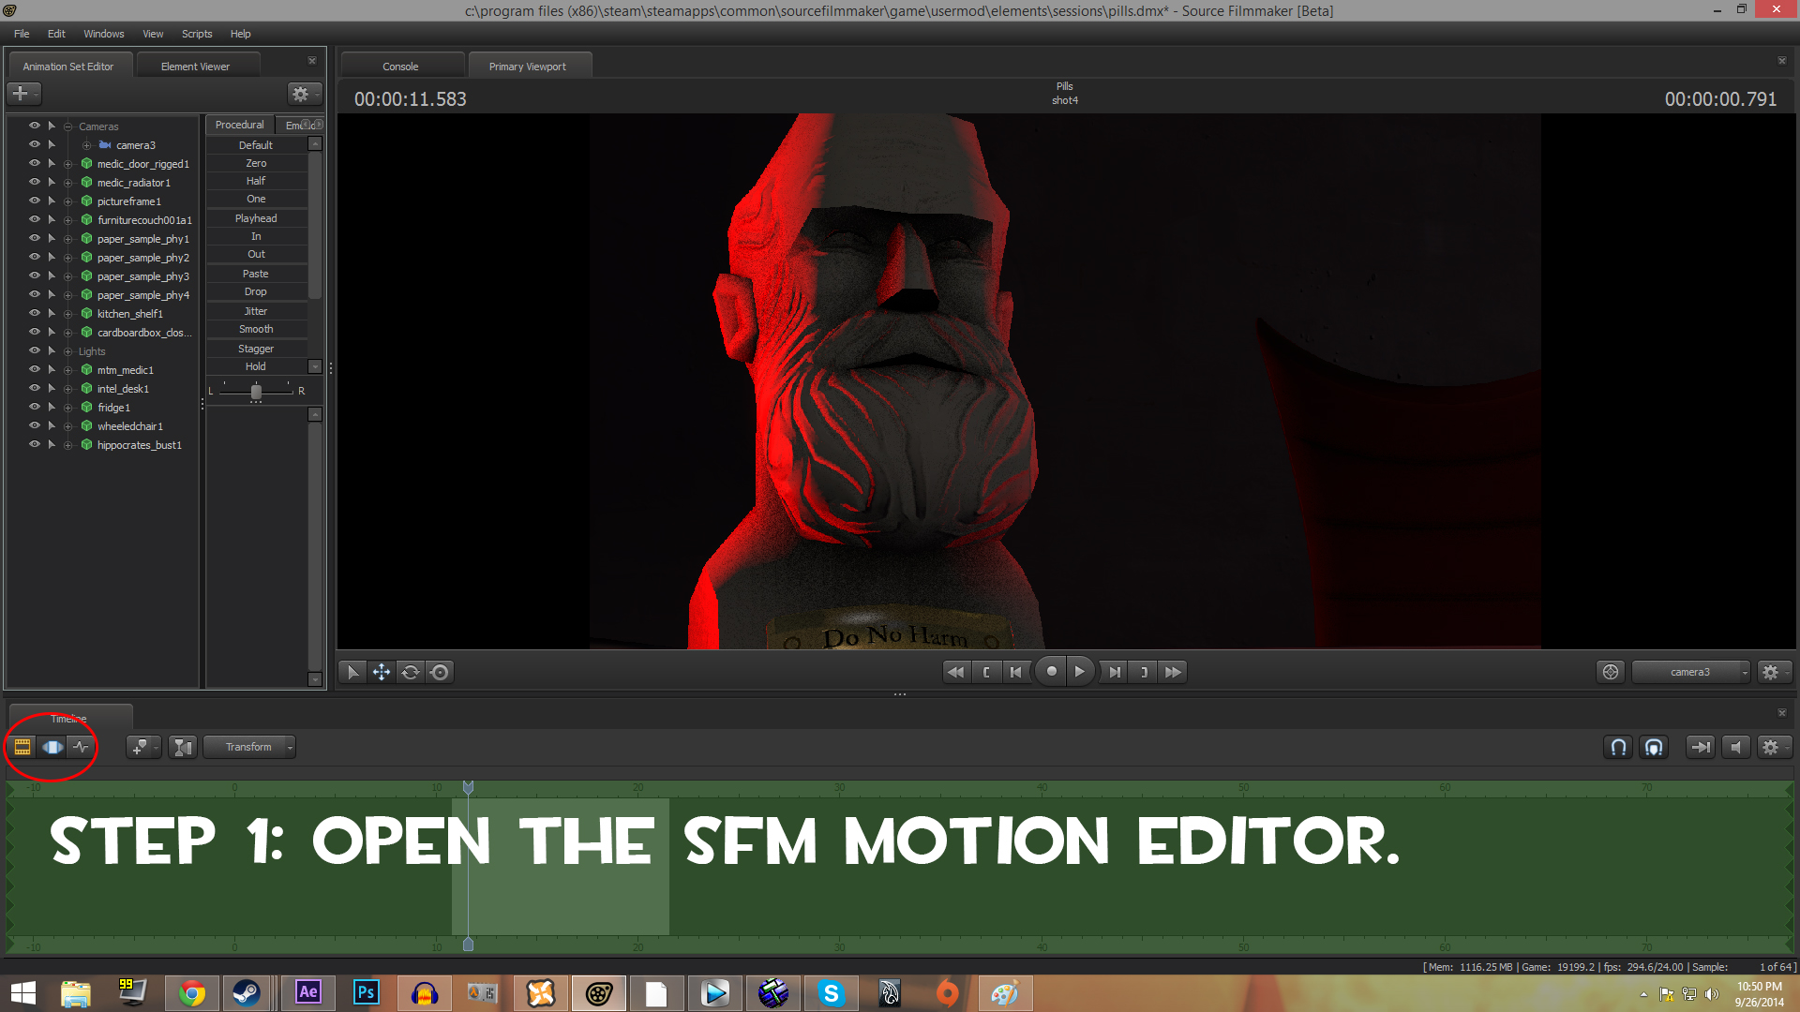Expand the hippocrates_bust1 node
The height and width of the screenshot is (1012, 1800).
(x=67, y=445)
